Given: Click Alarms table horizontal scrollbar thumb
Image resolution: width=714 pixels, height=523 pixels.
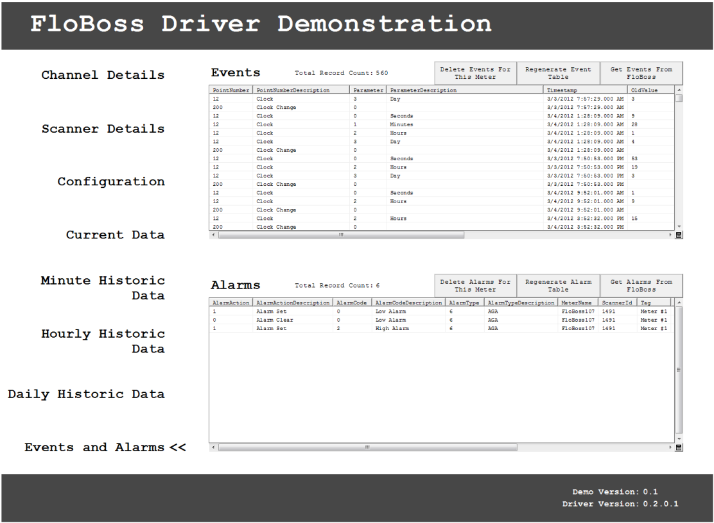Looking at the screenshot, I should (367, 447).
